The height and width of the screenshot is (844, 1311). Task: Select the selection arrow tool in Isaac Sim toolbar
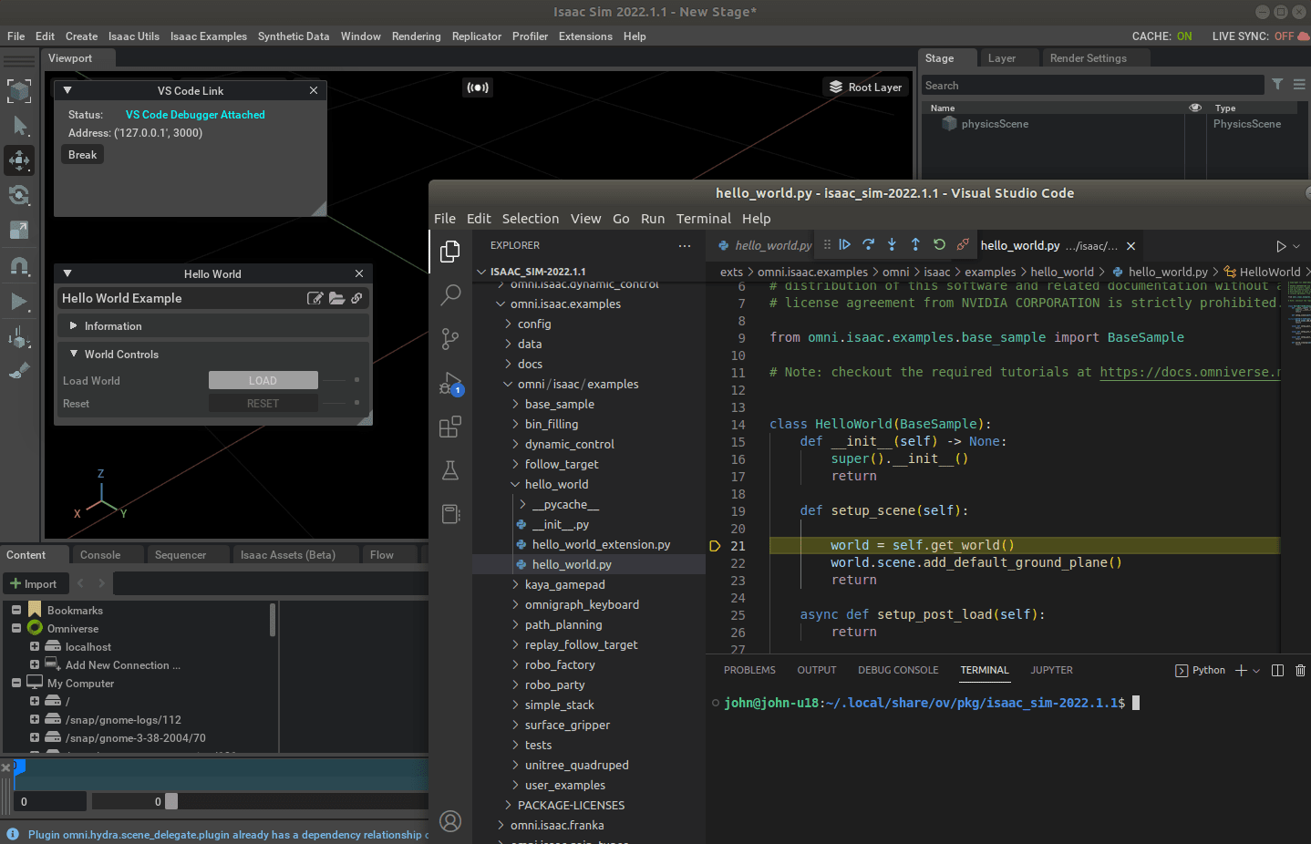pyautogui.click(x=19, y=126)
